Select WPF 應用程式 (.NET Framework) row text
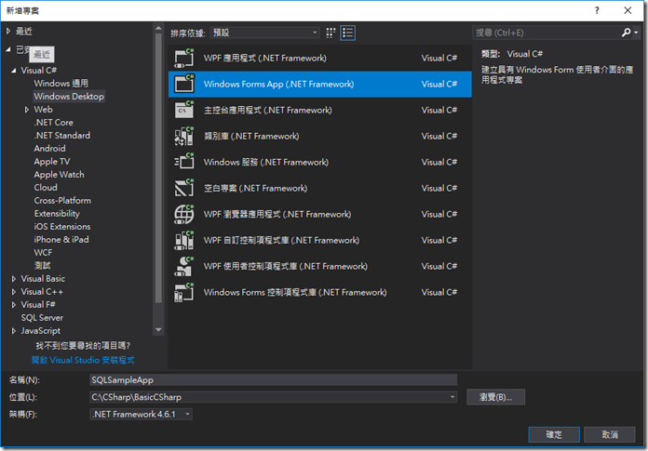The width and height of the screenshot is (648, 451). pyautogui.click(x=265, y=59)
